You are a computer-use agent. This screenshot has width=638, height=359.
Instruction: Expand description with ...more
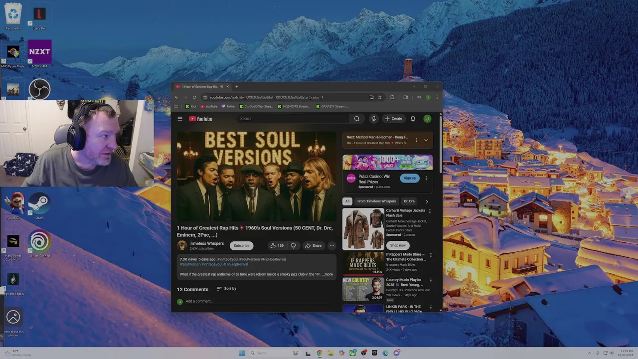[327, 274]
